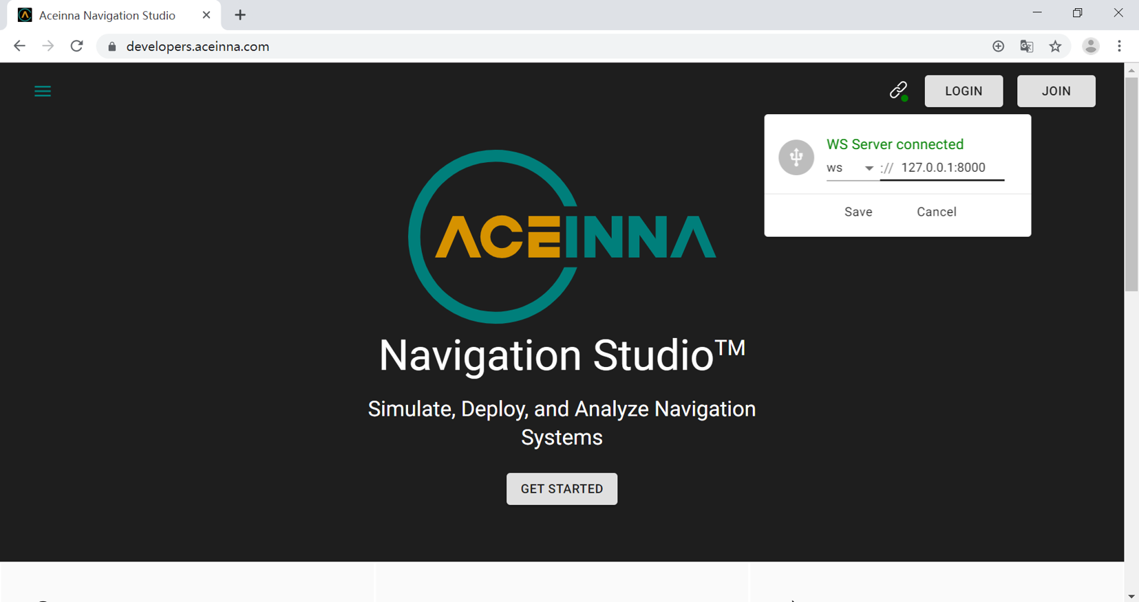Click the install app icon in address bar

point(998,46)
